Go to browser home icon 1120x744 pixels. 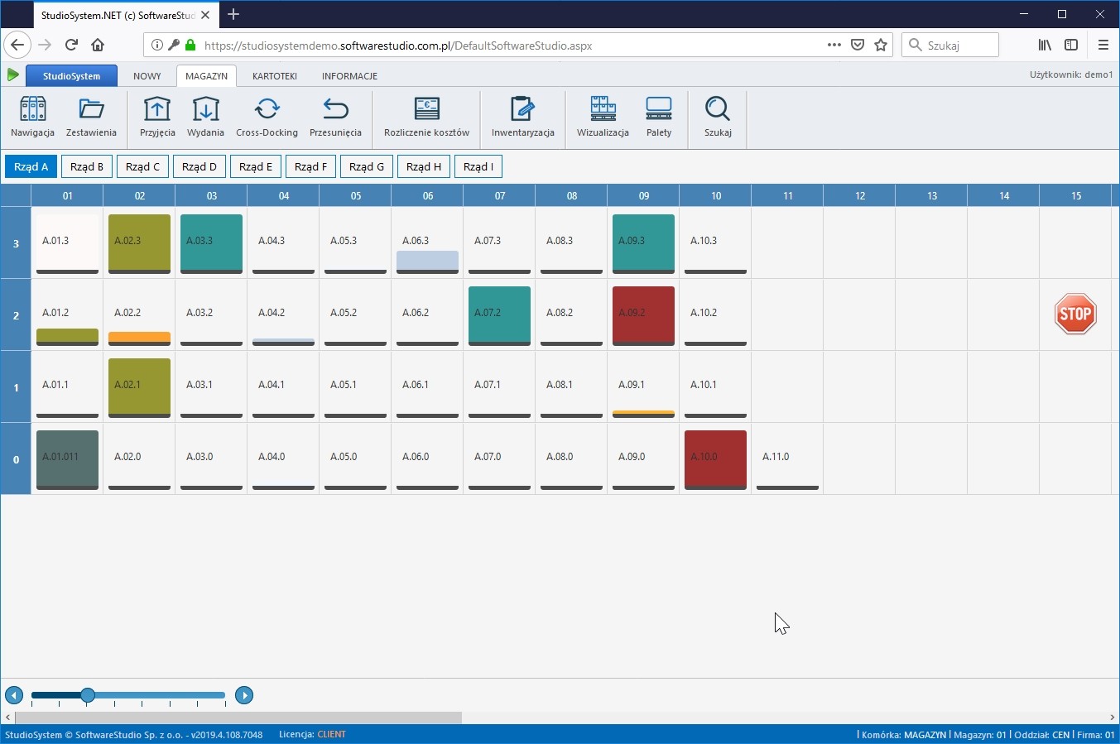pyautogui.click(x=98, y=45)
